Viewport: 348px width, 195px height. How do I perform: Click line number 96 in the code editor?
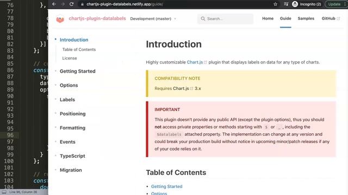coord(10,135)
